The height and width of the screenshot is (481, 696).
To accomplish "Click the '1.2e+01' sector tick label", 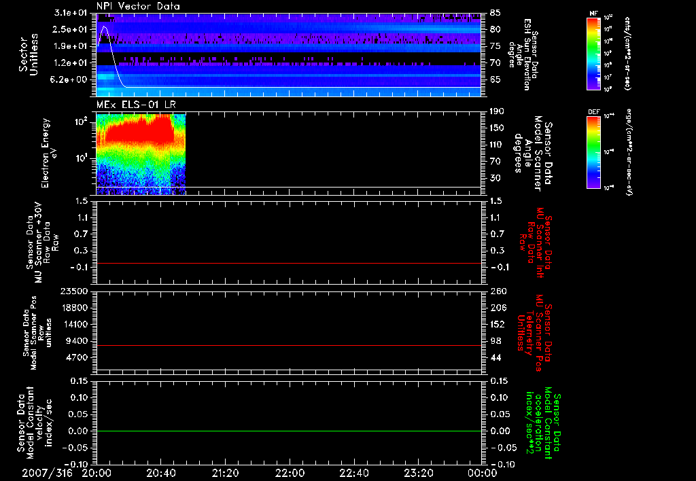I will pos(70,63).
